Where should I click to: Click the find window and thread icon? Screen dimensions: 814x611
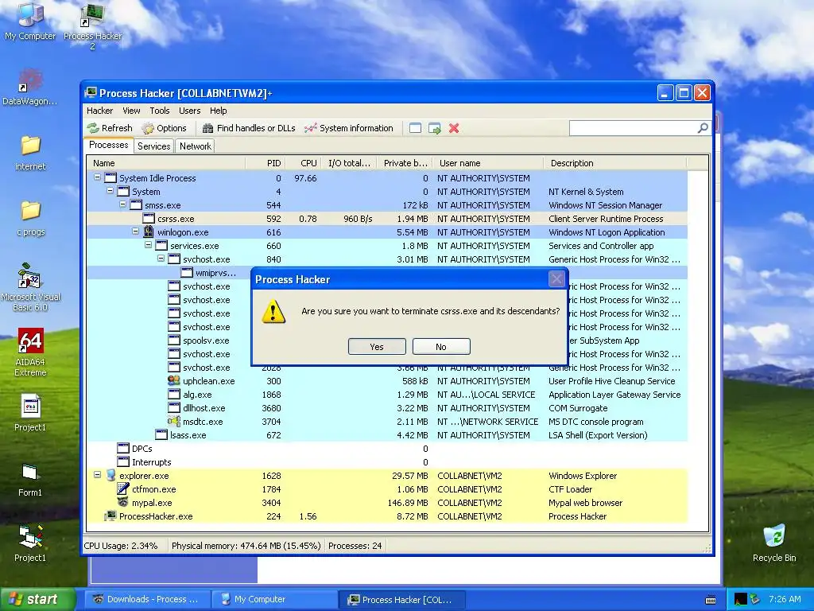pos(435,128)
